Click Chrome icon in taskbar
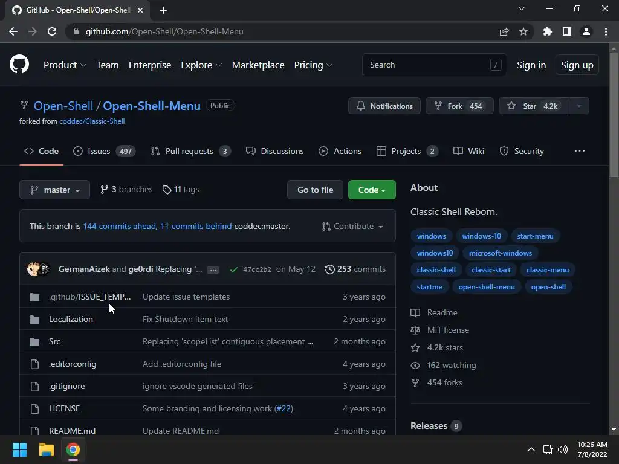 click(73, 449)
